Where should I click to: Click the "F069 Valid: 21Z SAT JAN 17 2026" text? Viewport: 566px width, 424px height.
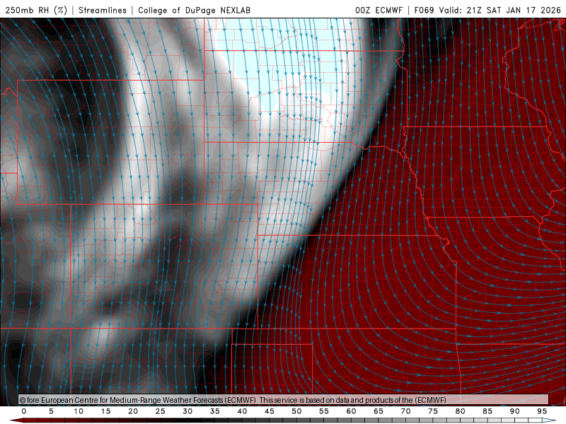tap(487, 10)
